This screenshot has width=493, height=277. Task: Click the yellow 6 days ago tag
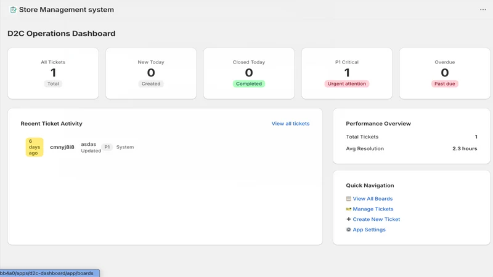tap(35, 147)
